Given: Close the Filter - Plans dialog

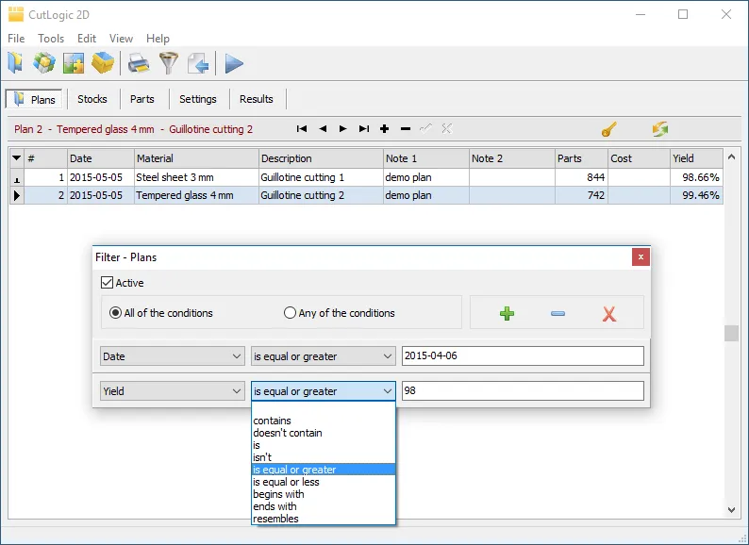Looking at the screenshot, I should pos(641,256).
